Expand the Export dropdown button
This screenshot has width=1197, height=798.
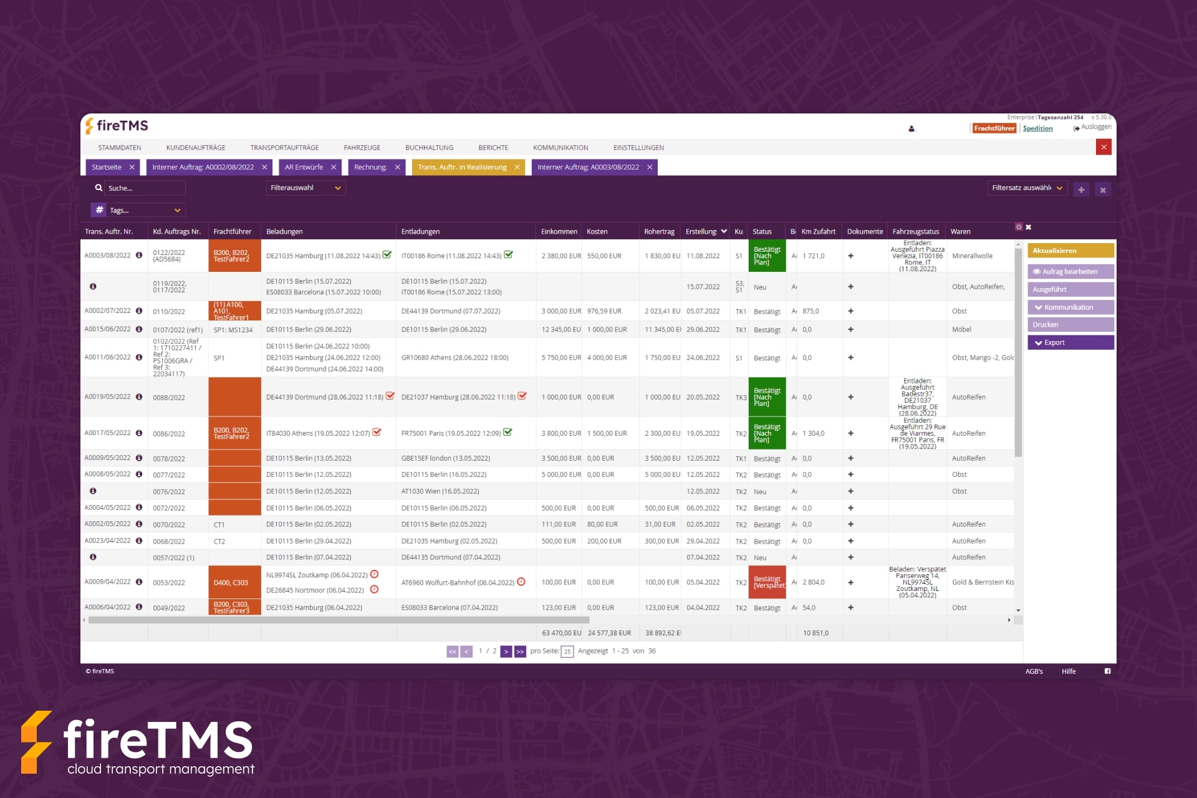tap(1070, 342)
